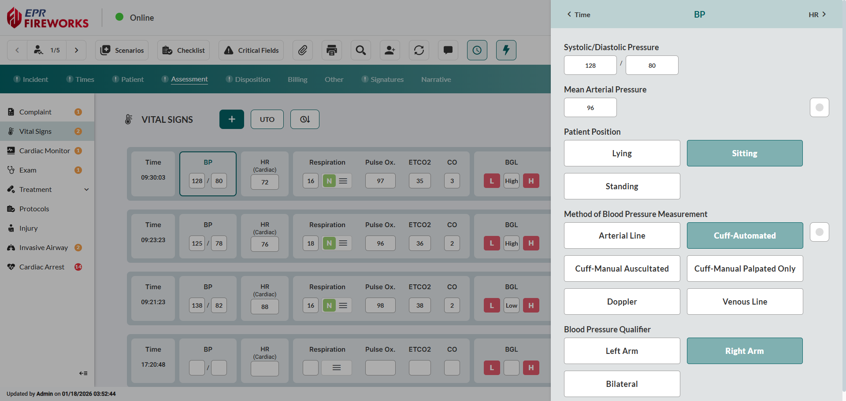
Task: Sync the record using the refresh icon
Action: pyautogui.click(x=419, y=50)
